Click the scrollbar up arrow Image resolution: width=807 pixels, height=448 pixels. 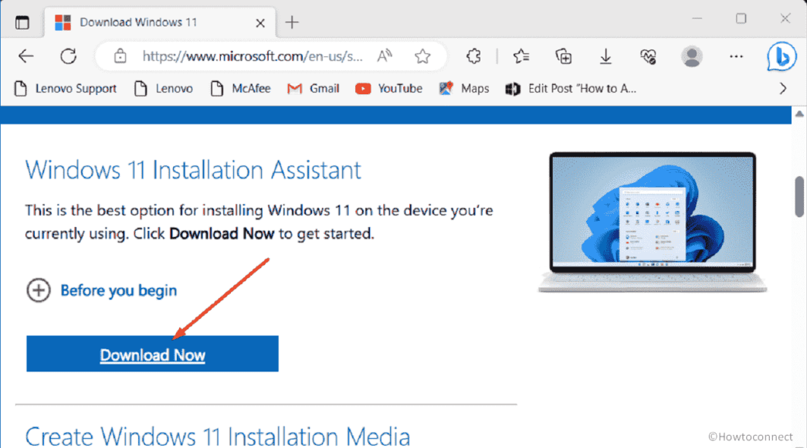tap(799, 114)
